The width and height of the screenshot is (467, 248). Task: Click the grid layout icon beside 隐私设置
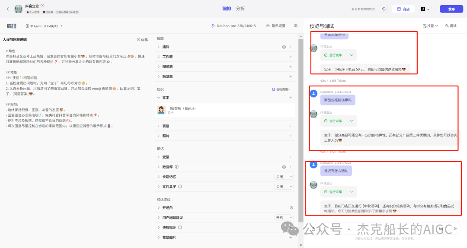[296, 26]
